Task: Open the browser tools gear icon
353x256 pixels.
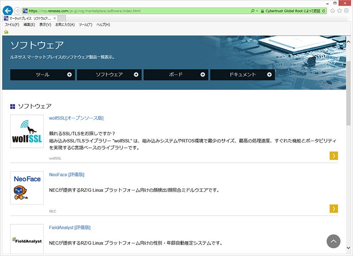Action: (346, 11)
